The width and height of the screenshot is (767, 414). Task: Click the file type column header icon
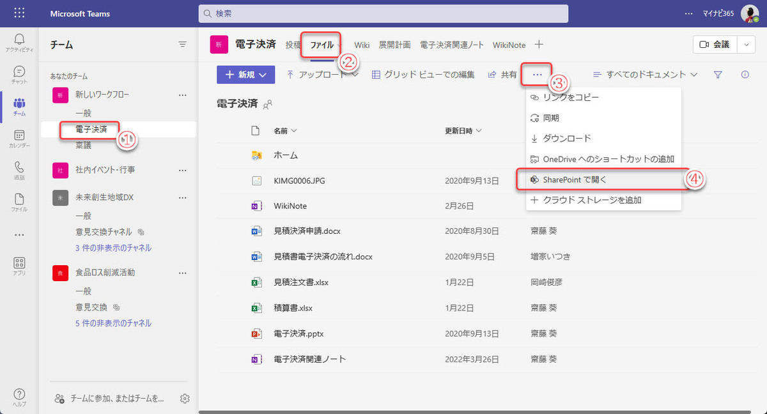(256, 131)
